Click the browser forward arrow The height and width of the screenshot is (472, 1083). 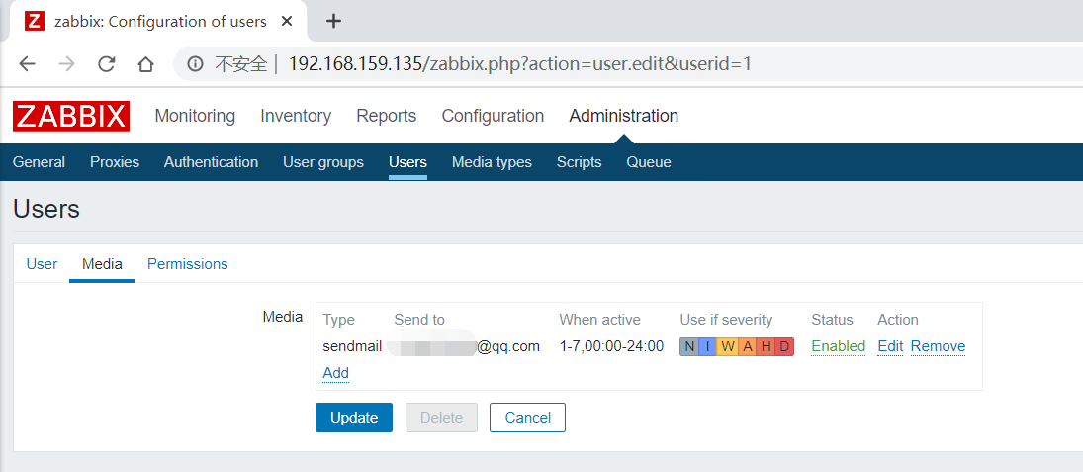66,64
